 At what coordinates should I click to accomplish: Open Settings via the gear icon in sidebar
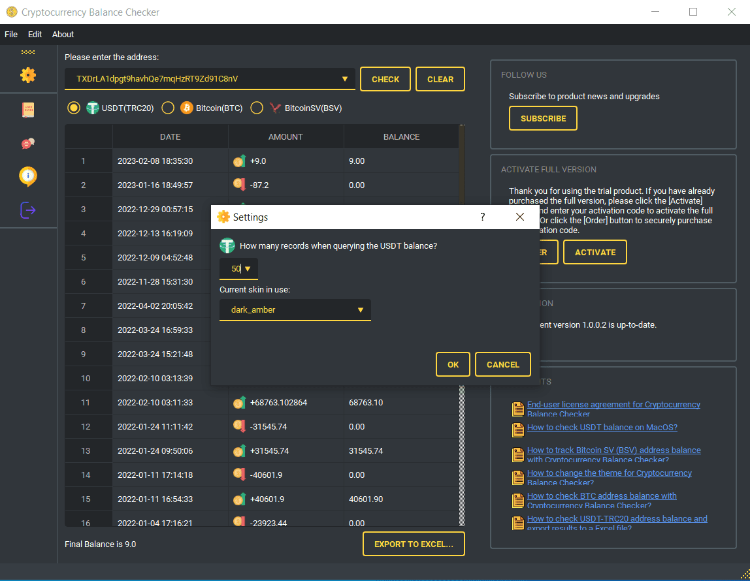[27, 75]
